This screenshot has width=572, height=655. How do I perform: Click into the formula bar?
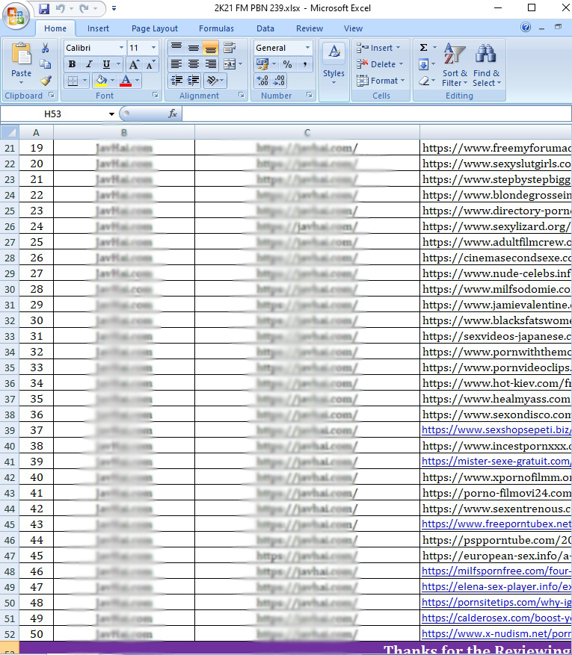coord(376,114)
